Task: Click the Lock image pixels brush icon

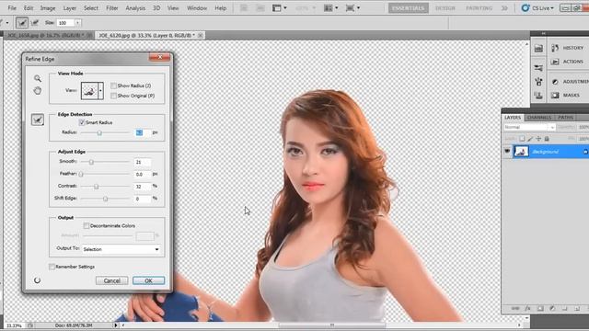Action: 530,139
